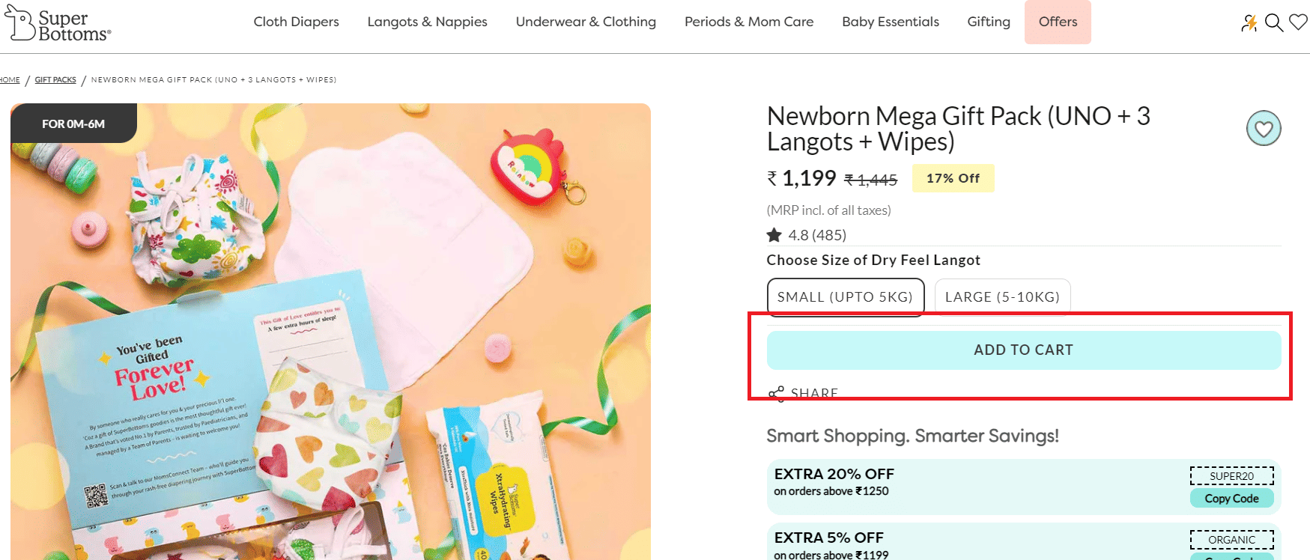The height and width of the screenshot is (560, 1310).
Task: Open Langots & Nappies menu
Action: click(427, 22)
